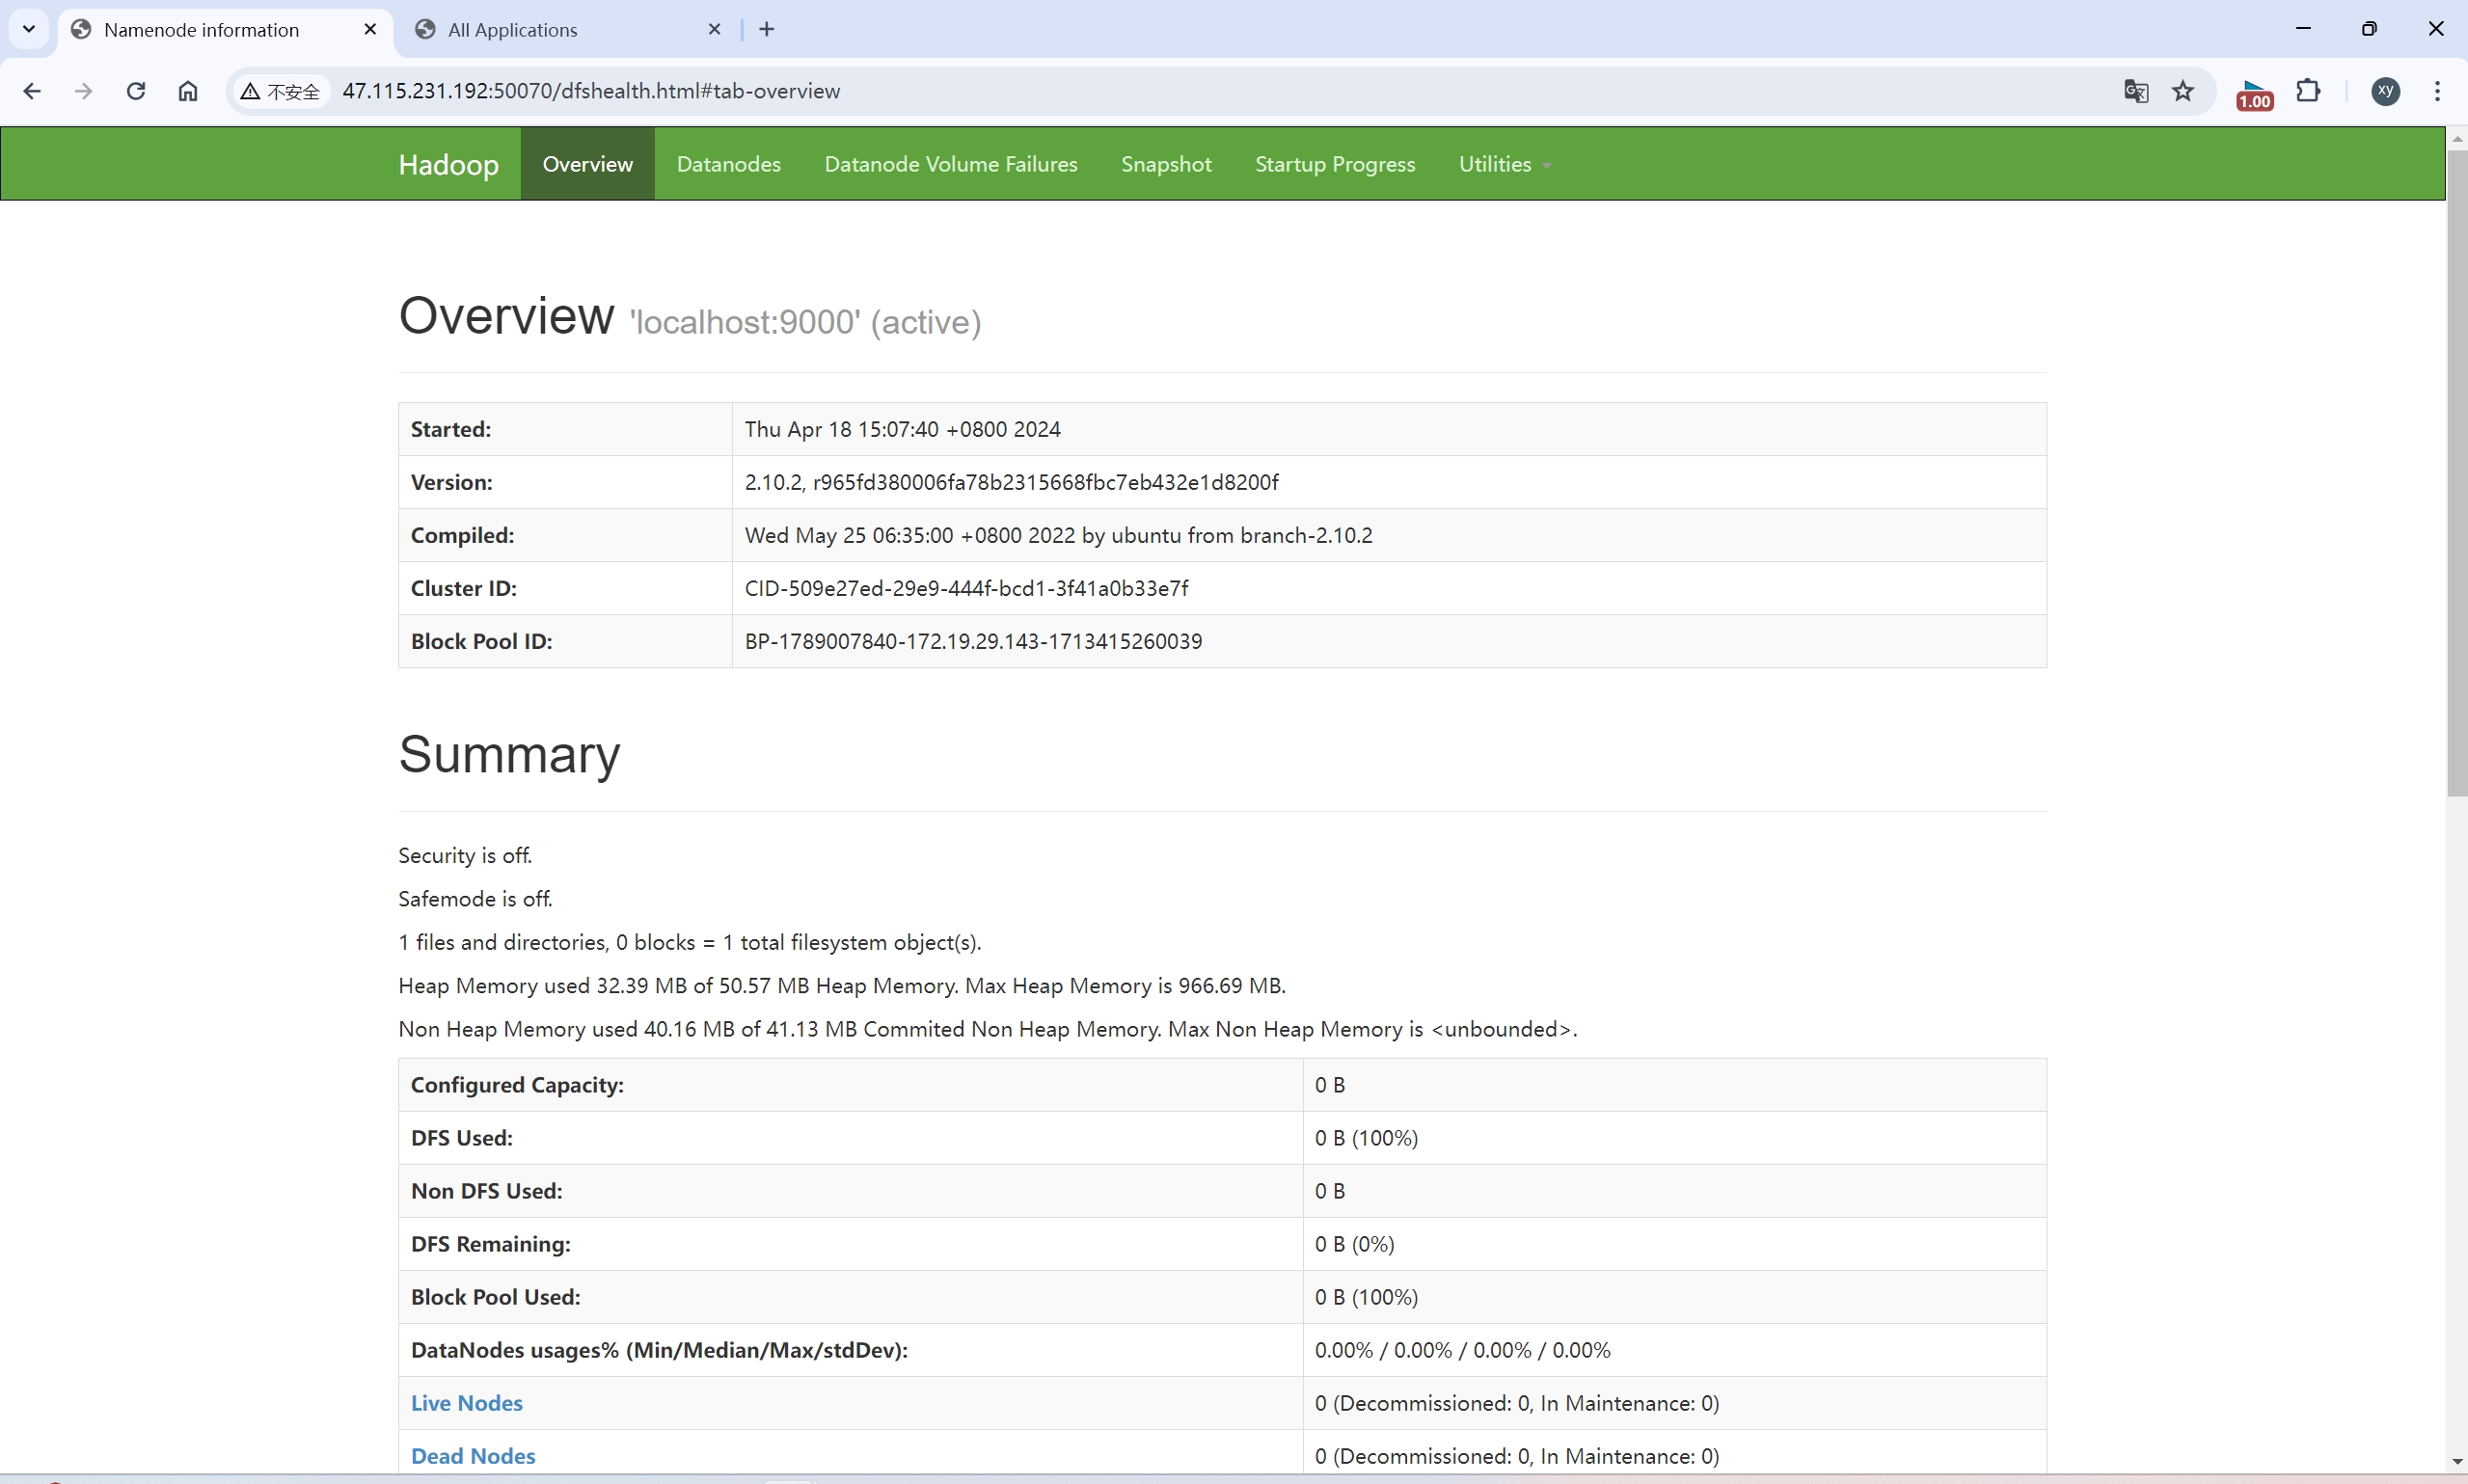Open the Dead Nodes link
The height and width of the screenshot is (1484, 2468).
pyautogui.click(x=473, y=1456)
